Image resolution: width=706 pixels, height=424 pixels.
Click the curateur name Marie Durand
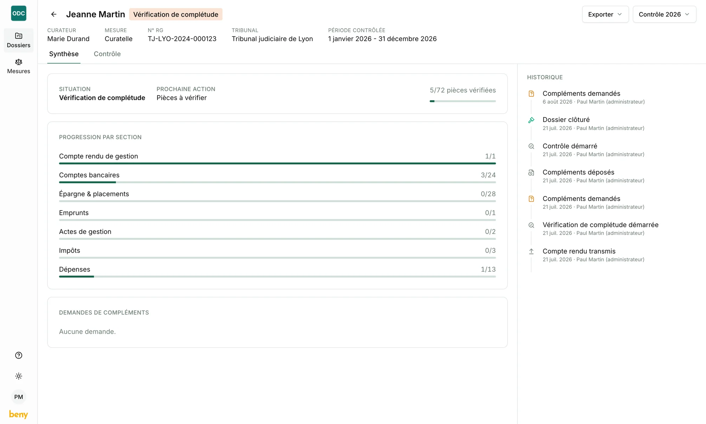coord(68,39)
